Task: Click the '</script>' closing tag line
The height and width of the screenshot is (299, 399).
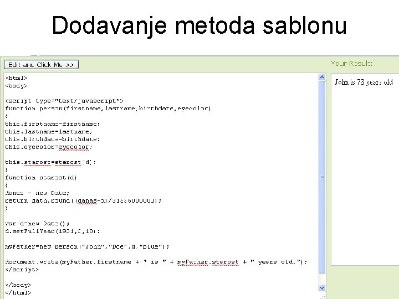Action: [22, 270]
